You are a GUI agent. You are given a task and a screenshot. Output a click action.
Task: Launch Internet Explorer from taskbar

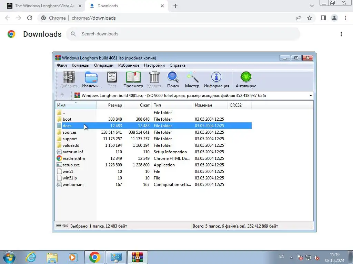[31, 257]
